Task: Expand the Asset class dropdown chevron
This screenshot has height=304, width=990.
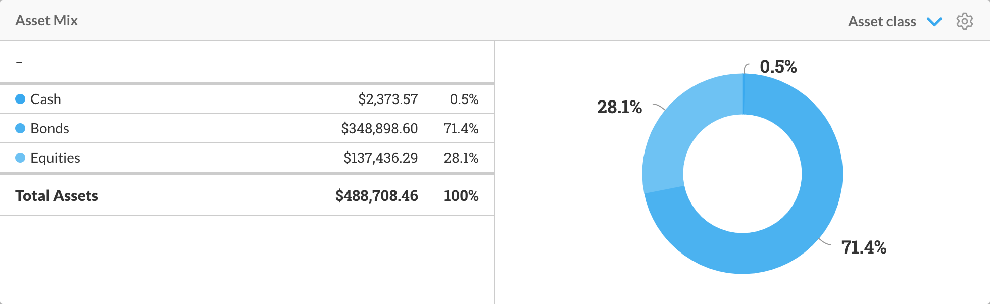Action: 934,22
